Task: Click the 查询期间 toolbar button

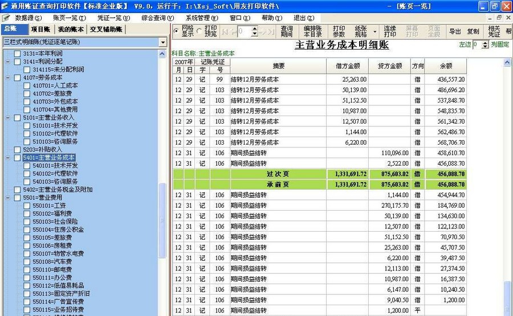Action: pyautogui.click(x=286, y=31)
